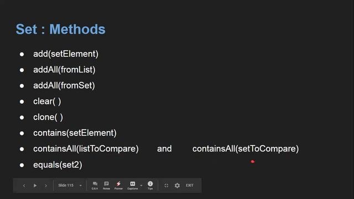Toggle the laser Pointer tool

[x=118, y=186]
